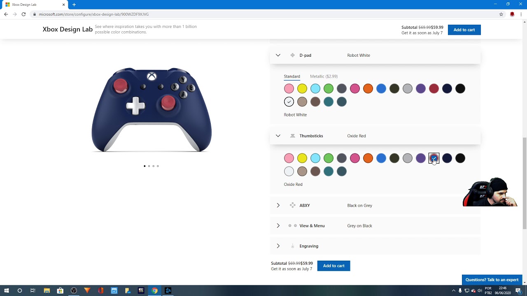
Task: Show the first controller view dot
Action: coord(145,166)
